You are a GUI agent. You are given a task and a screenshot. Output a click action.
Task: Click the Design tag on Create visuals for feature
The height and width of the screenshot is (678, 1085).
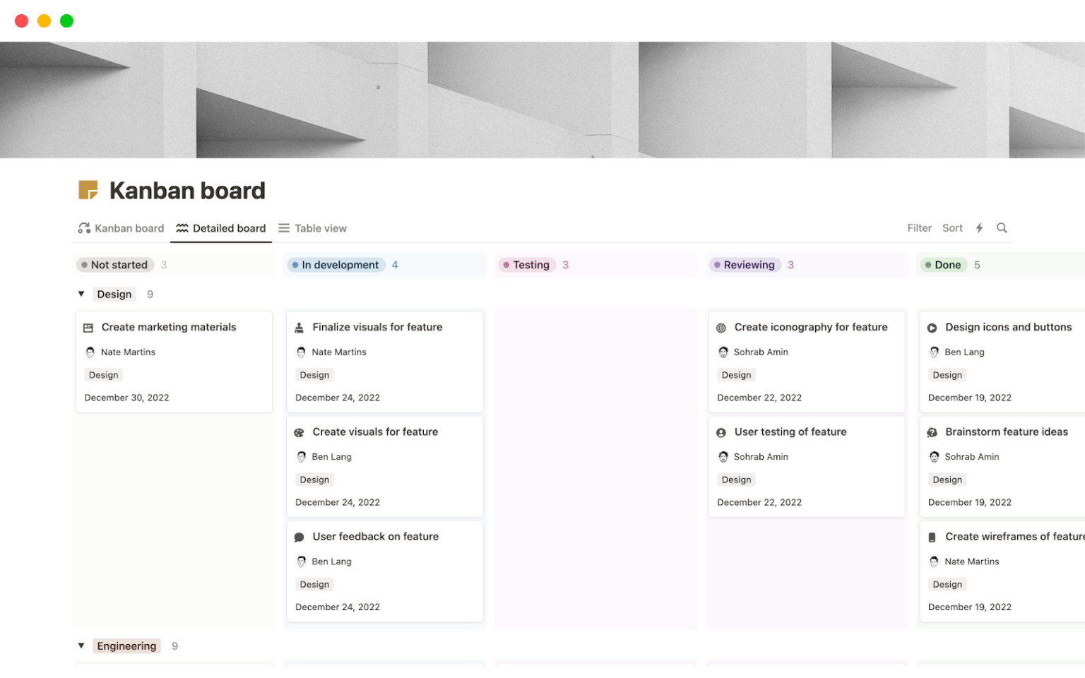click(x=314, y=480)
